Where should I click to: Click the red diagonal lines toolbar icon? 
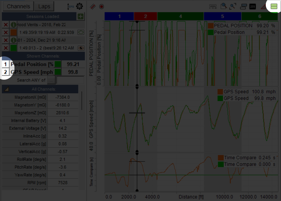point(93,7)
